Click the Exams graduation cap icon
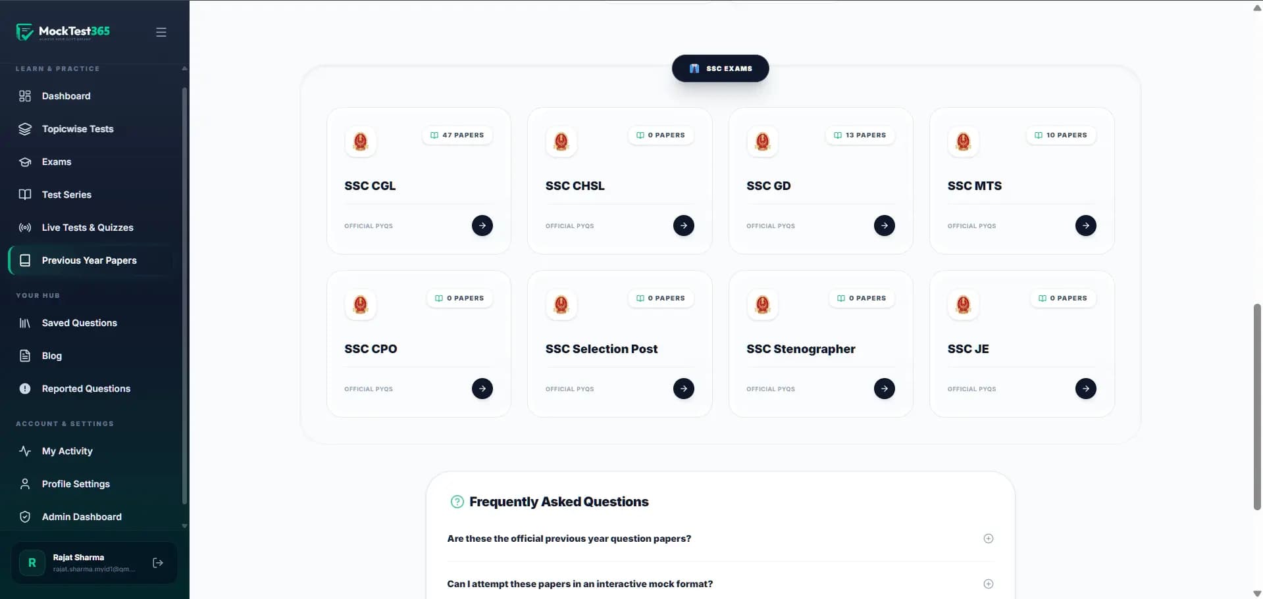 pos(25,162)
